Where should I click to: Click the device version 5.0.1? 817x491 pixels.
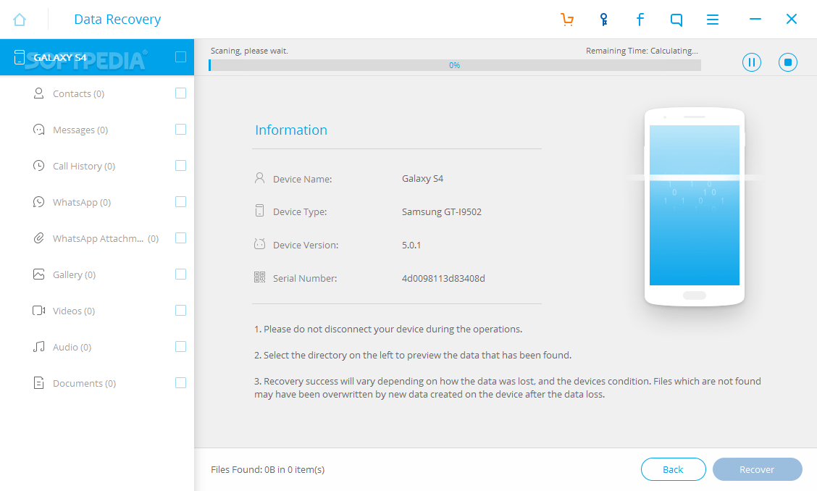pos(411,245)
